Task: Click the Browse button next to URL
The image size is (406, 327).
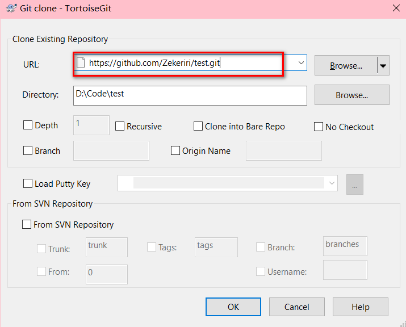Action: point(346,65)
